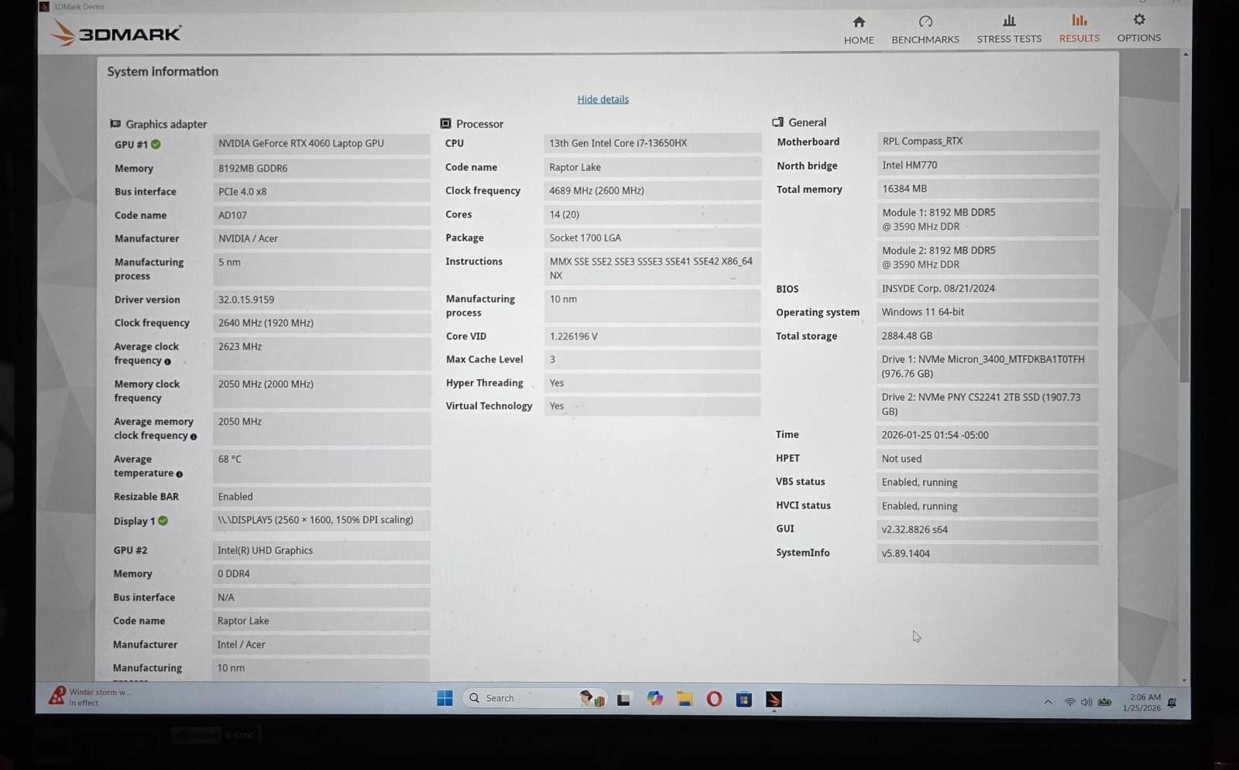Viewport: 1239px width, 770px height.
Task: Click the System information heading
Action: point(163,71)
